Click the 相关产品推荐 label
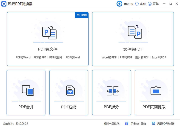The height and width of the screenshot is (127, 180). click(x=112, y=123)
